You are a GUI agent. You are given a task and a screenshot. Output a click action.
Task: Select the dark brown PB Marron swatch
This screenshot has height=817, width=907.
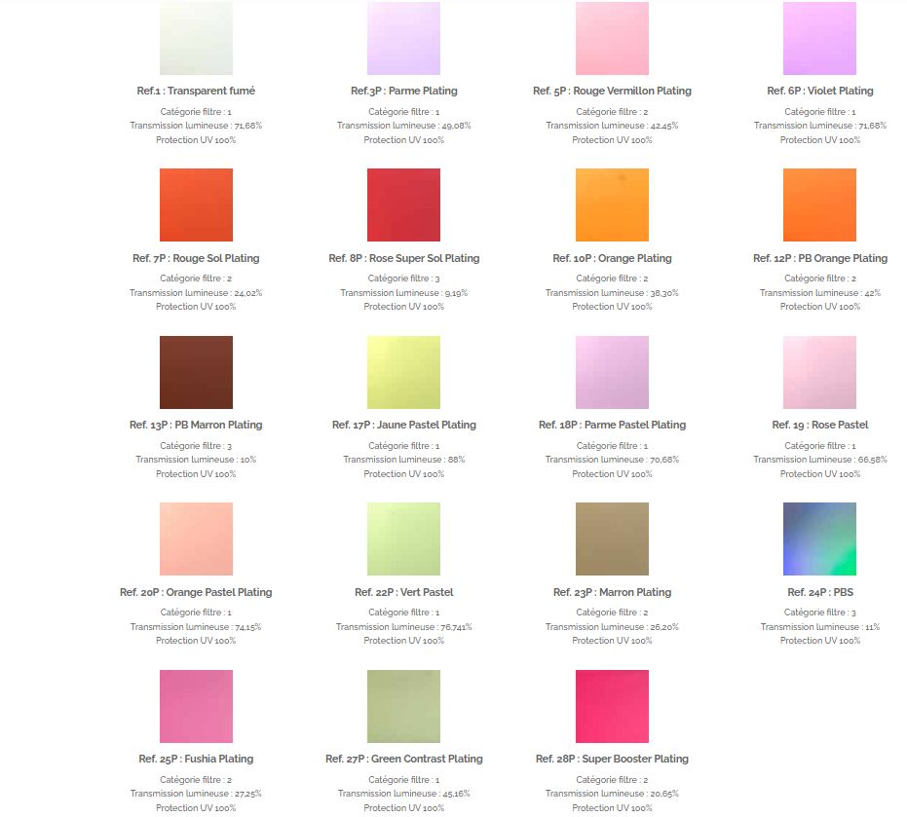(196, 372)
